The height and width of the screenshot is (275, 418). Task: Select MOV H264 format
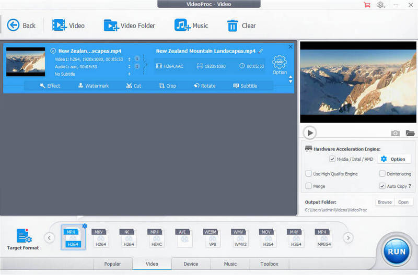coord(268,237)
